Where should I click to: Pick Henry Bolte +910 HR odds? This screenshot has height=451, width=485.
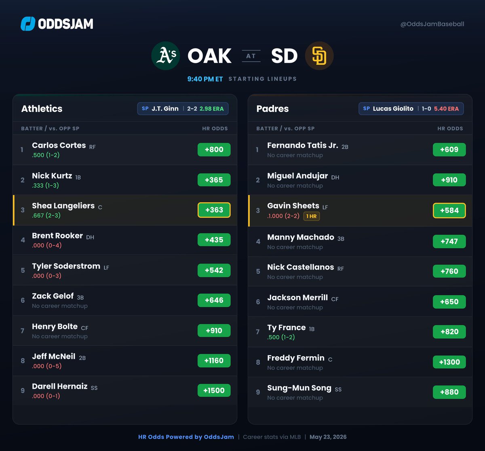[x=214, y=331]
